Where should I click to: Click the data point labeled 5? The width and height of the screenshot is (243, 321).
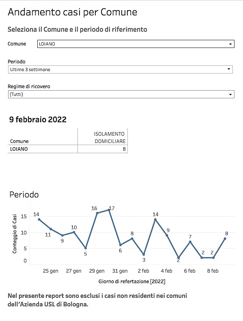(x=86, y=248)
